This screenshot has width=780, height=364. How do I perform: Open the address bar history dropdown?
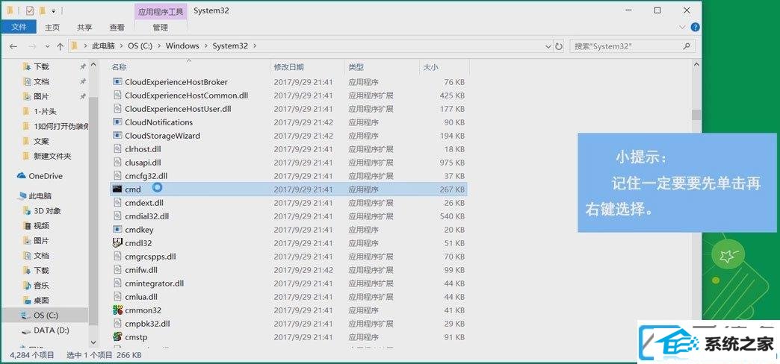point(548,46)
